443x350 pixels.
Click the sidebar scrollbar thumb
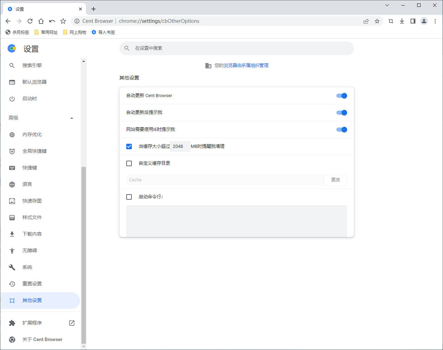click(83, 255)
